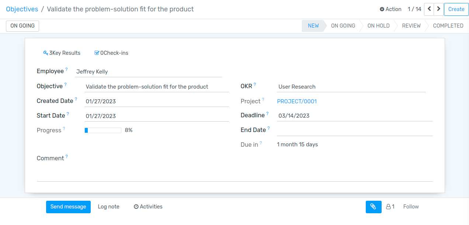Click the help icon beside Deadline

point(267,114)
